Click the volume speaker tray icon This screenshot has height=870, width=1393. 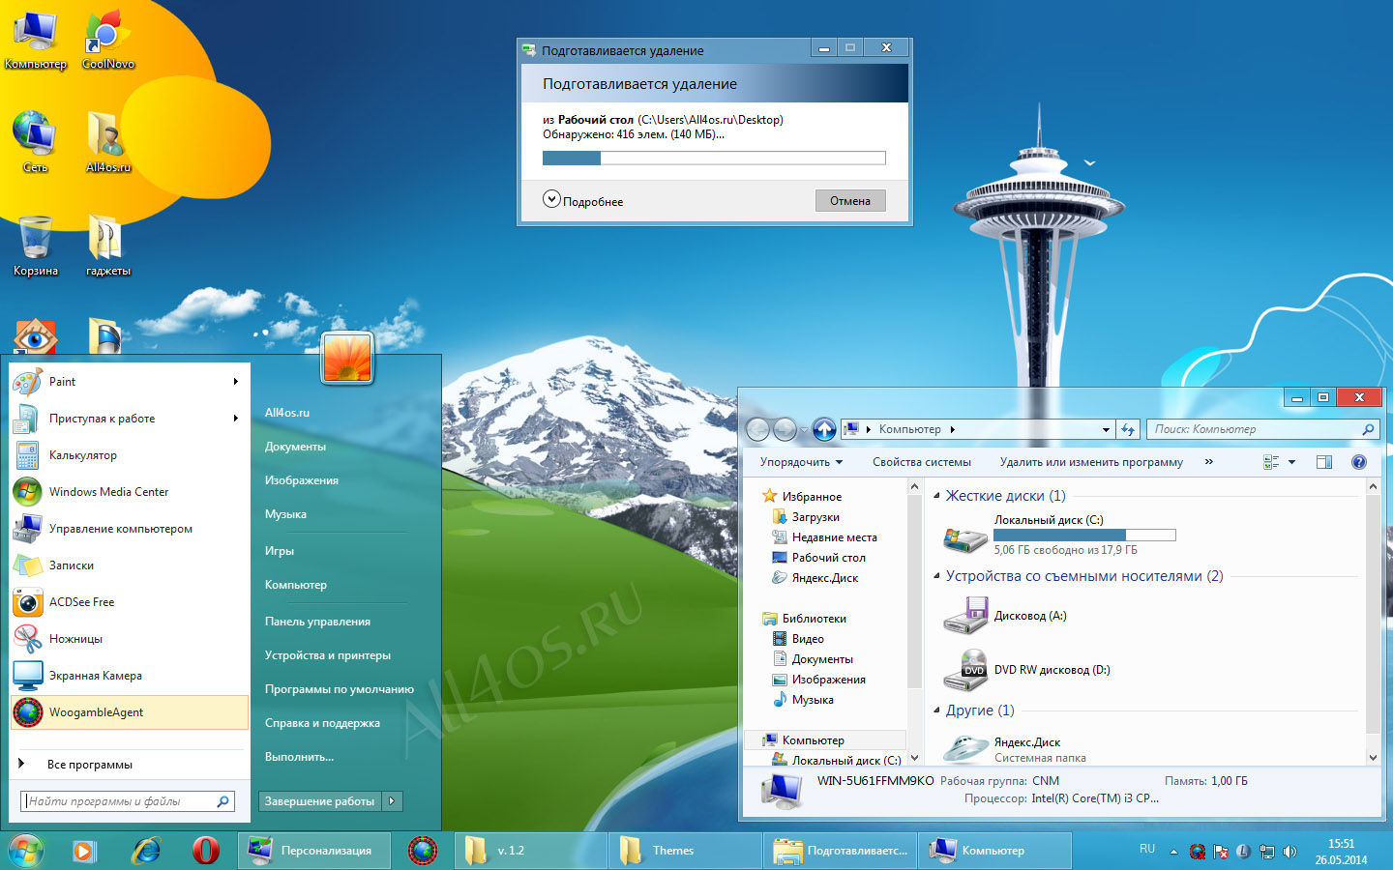click(x=1289, y=852)
